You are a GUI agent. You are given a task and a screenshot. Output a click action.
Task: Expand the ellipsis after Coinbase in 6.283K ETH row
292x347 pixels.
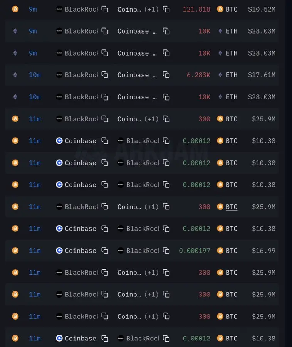[x=155, y=76]
